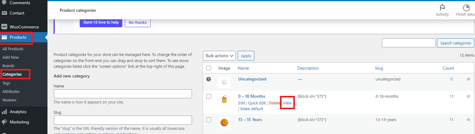This screenshot has width=475, height=134.
Task: Expand the Bulk actions dropdown
Action: [x=219, y=56]
